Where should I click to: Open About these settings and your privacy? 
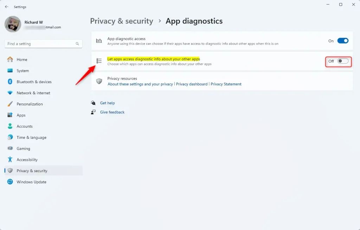140,84
